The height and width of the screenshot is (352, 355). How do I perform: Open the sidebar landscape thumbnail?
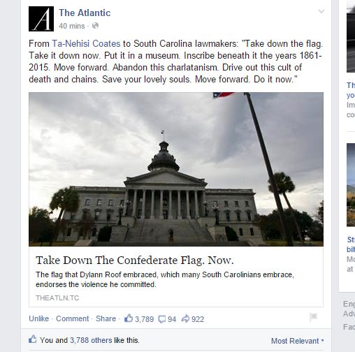point(351,185)
